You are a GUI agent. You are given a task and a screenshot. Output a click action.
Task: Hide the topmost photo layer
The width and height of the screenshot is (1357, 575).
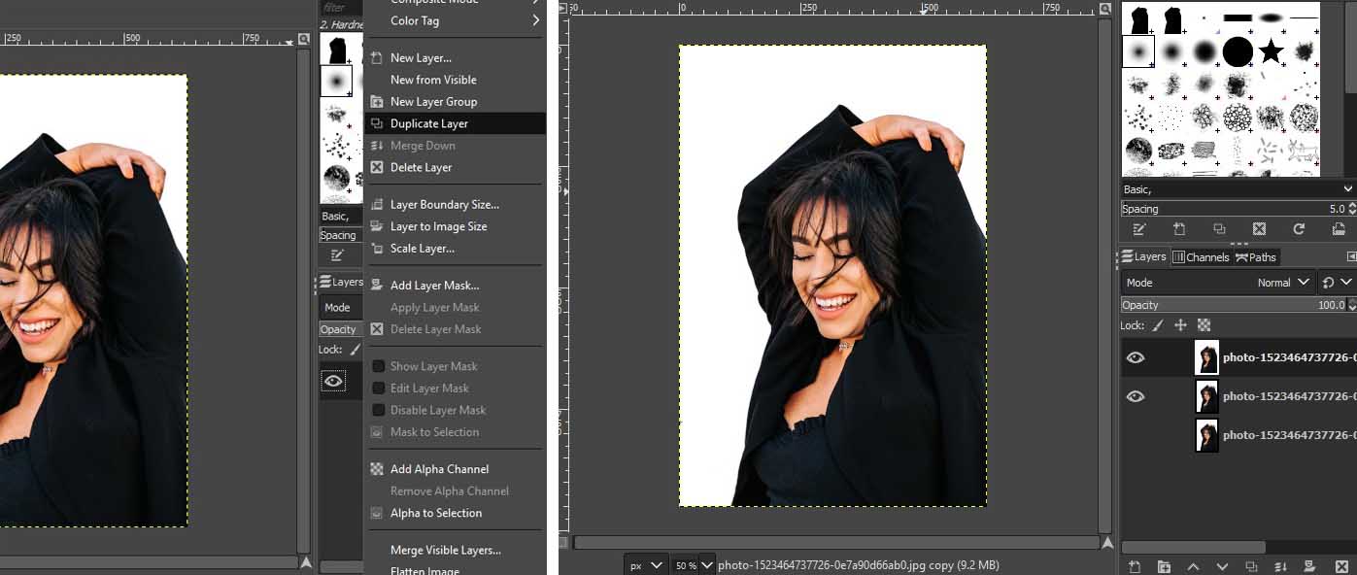coord(1136,357)
